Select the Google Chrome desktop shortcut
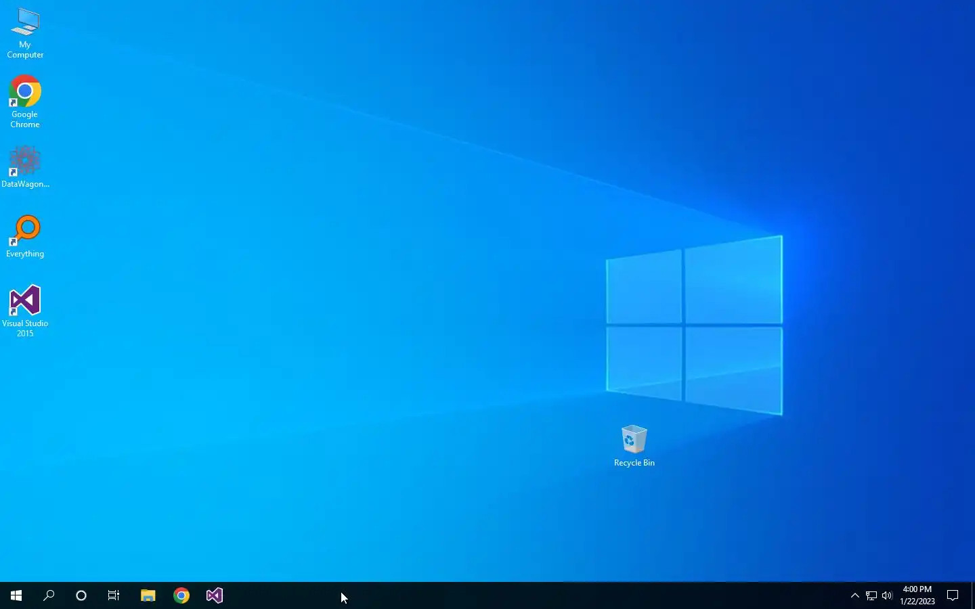The width and height of the screenshot is (975, 609). coord(25,101)
